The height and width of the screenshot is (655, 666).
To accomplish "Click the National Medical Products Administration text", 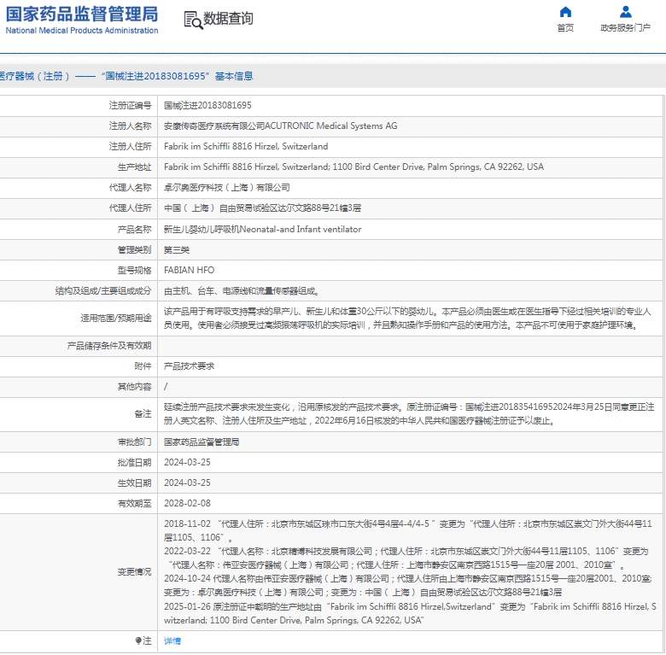I will point(82,31).
